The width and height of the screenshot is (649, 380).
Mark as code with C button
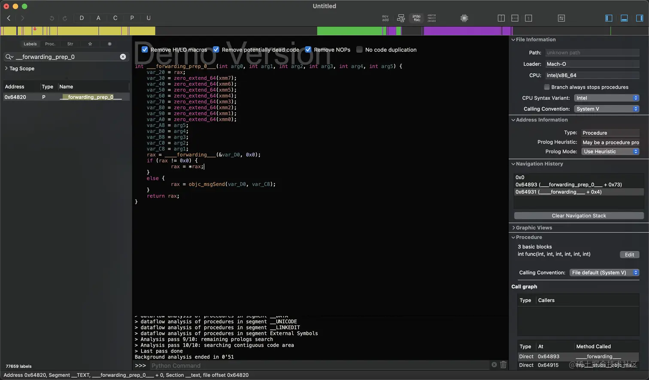[x=115, y=18]
